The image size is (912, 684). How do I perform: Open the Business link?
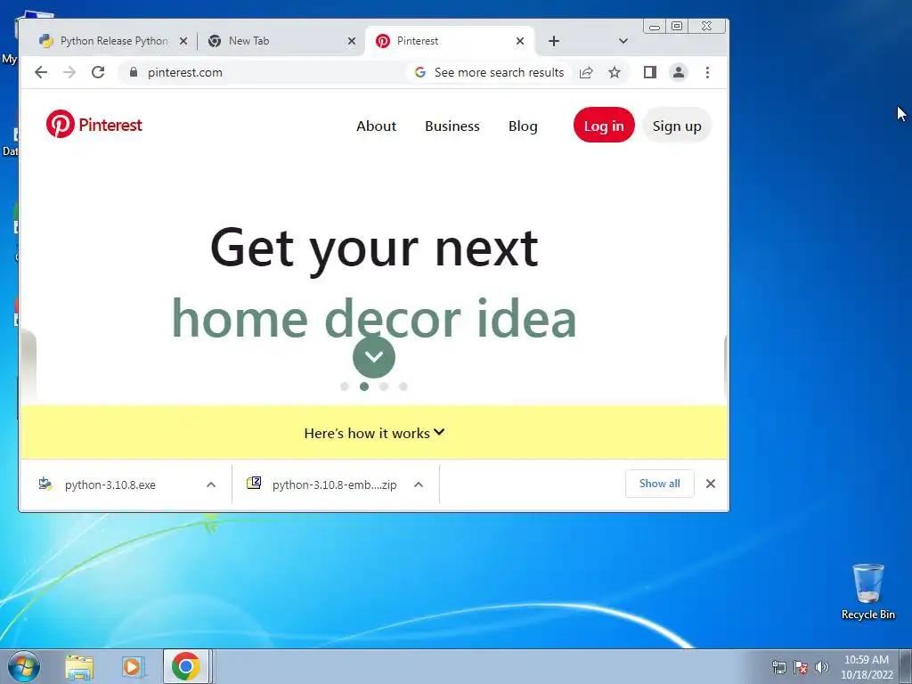coord(452,126)
